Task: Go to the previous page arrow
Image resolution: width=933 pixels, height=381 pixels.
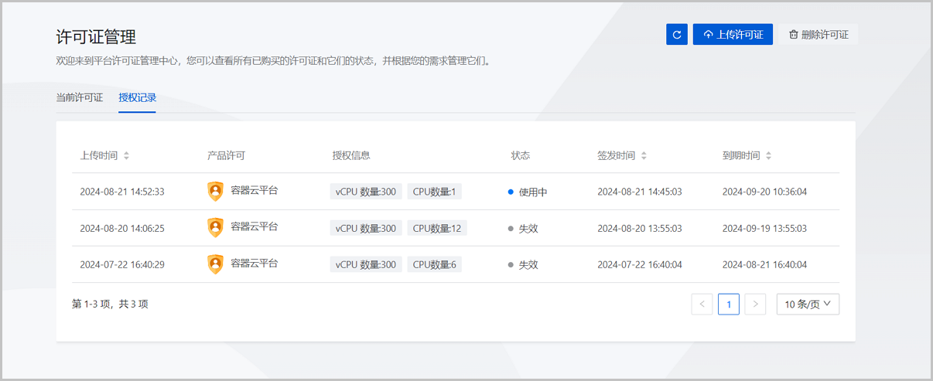Action: click(702, 304)
